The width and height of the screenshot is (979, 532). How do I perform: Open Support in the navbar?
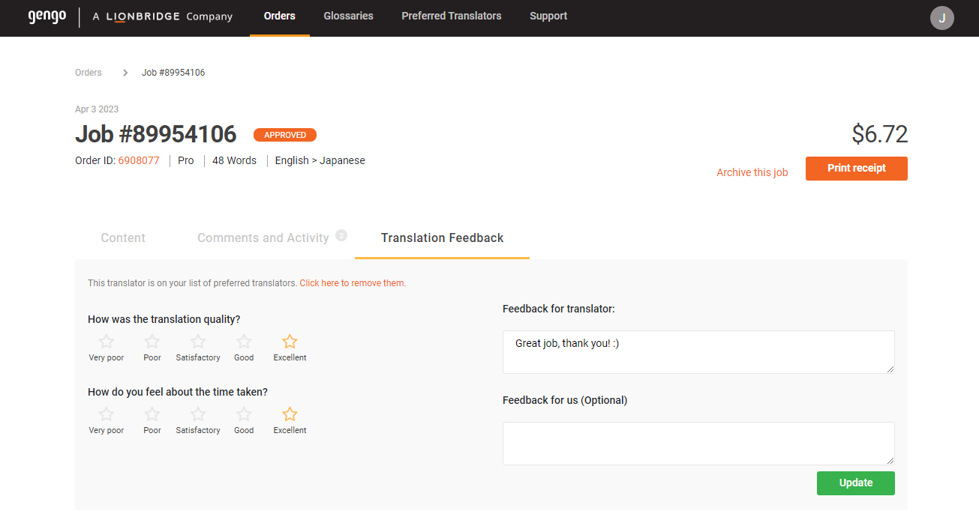click(x=548, y=16)
